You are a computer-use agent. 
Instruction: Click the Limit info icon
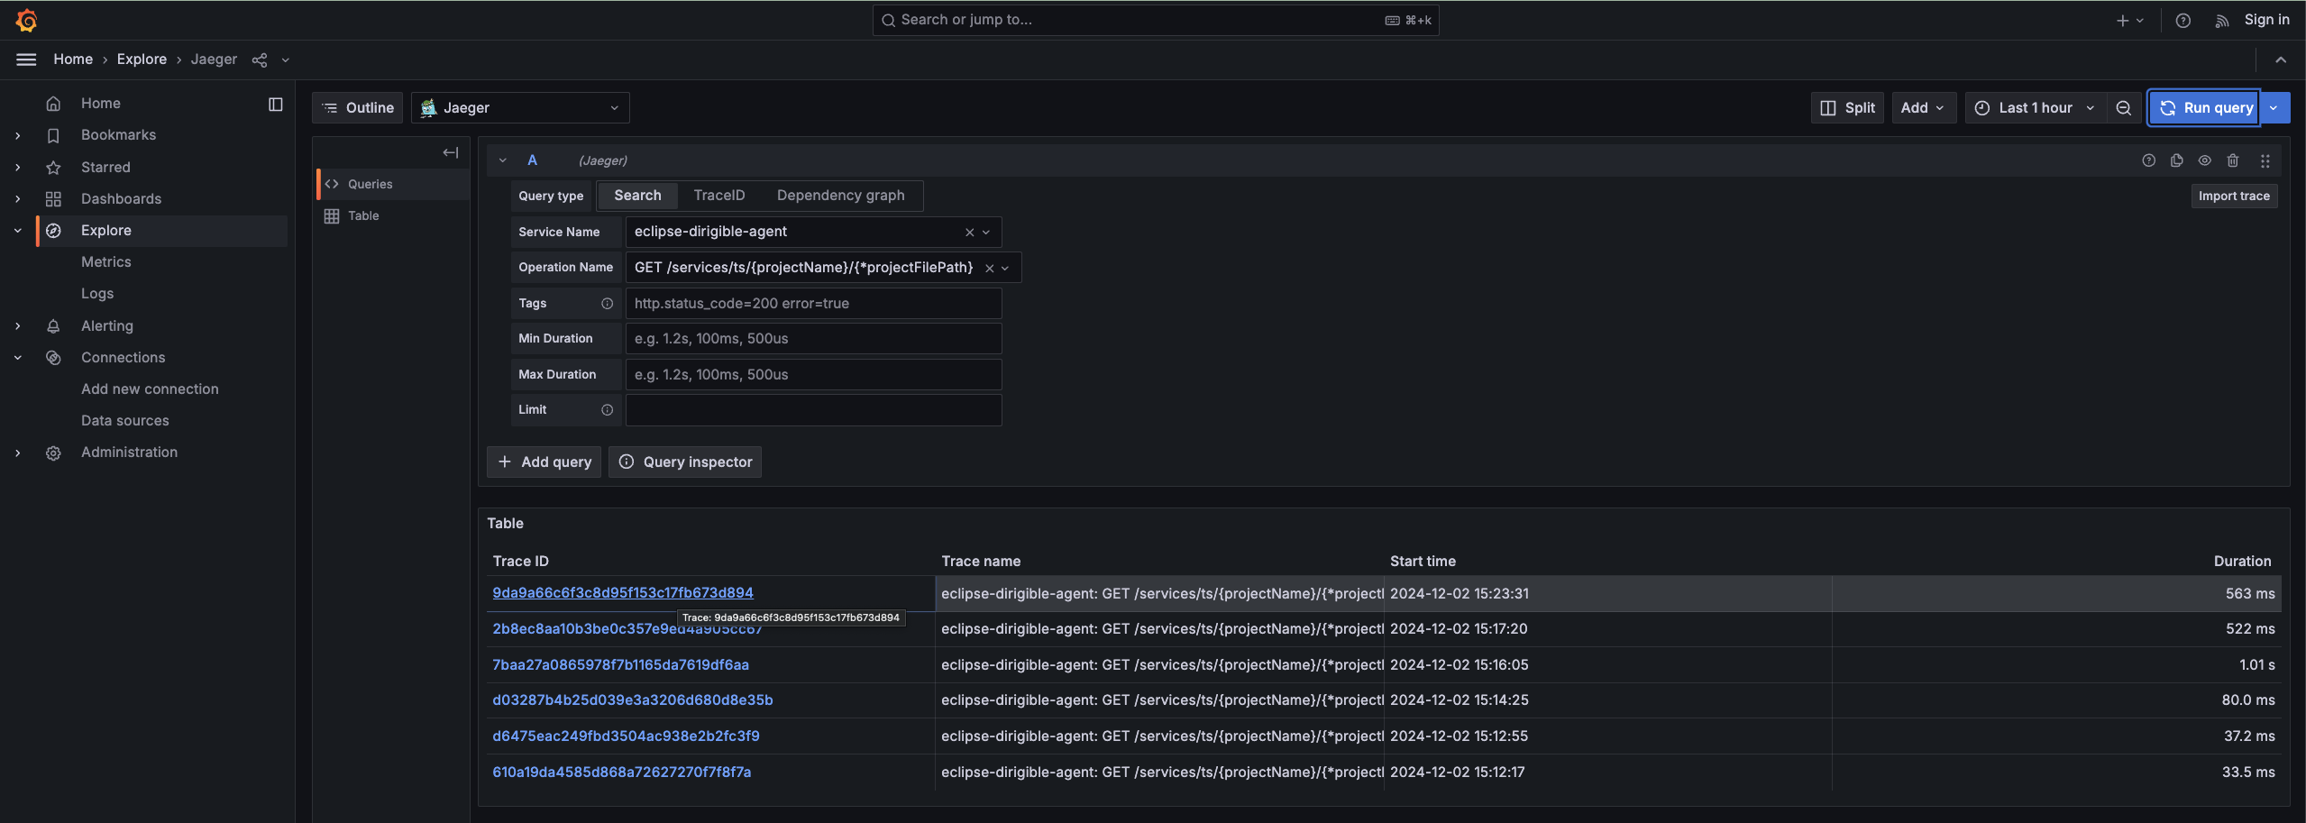(x=608, y=410)
